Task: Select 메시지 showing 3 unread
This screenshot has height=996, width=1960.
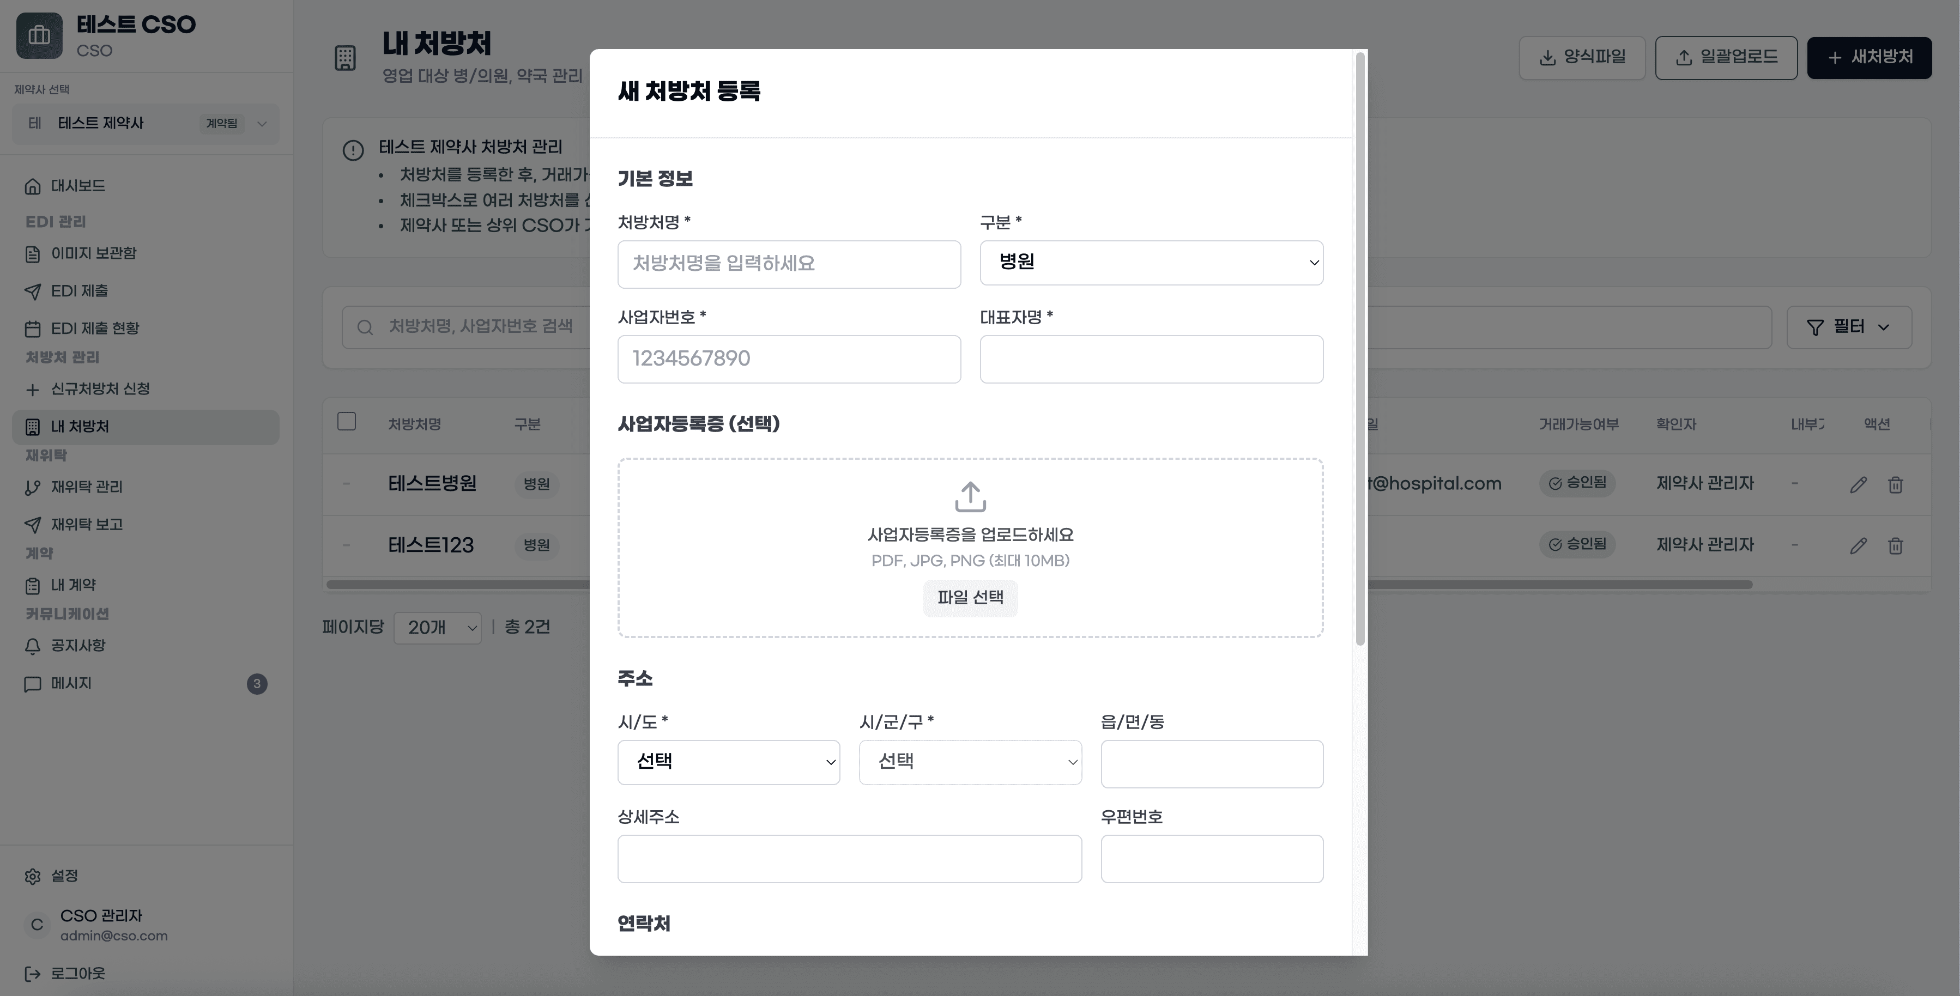Action: 72,683
